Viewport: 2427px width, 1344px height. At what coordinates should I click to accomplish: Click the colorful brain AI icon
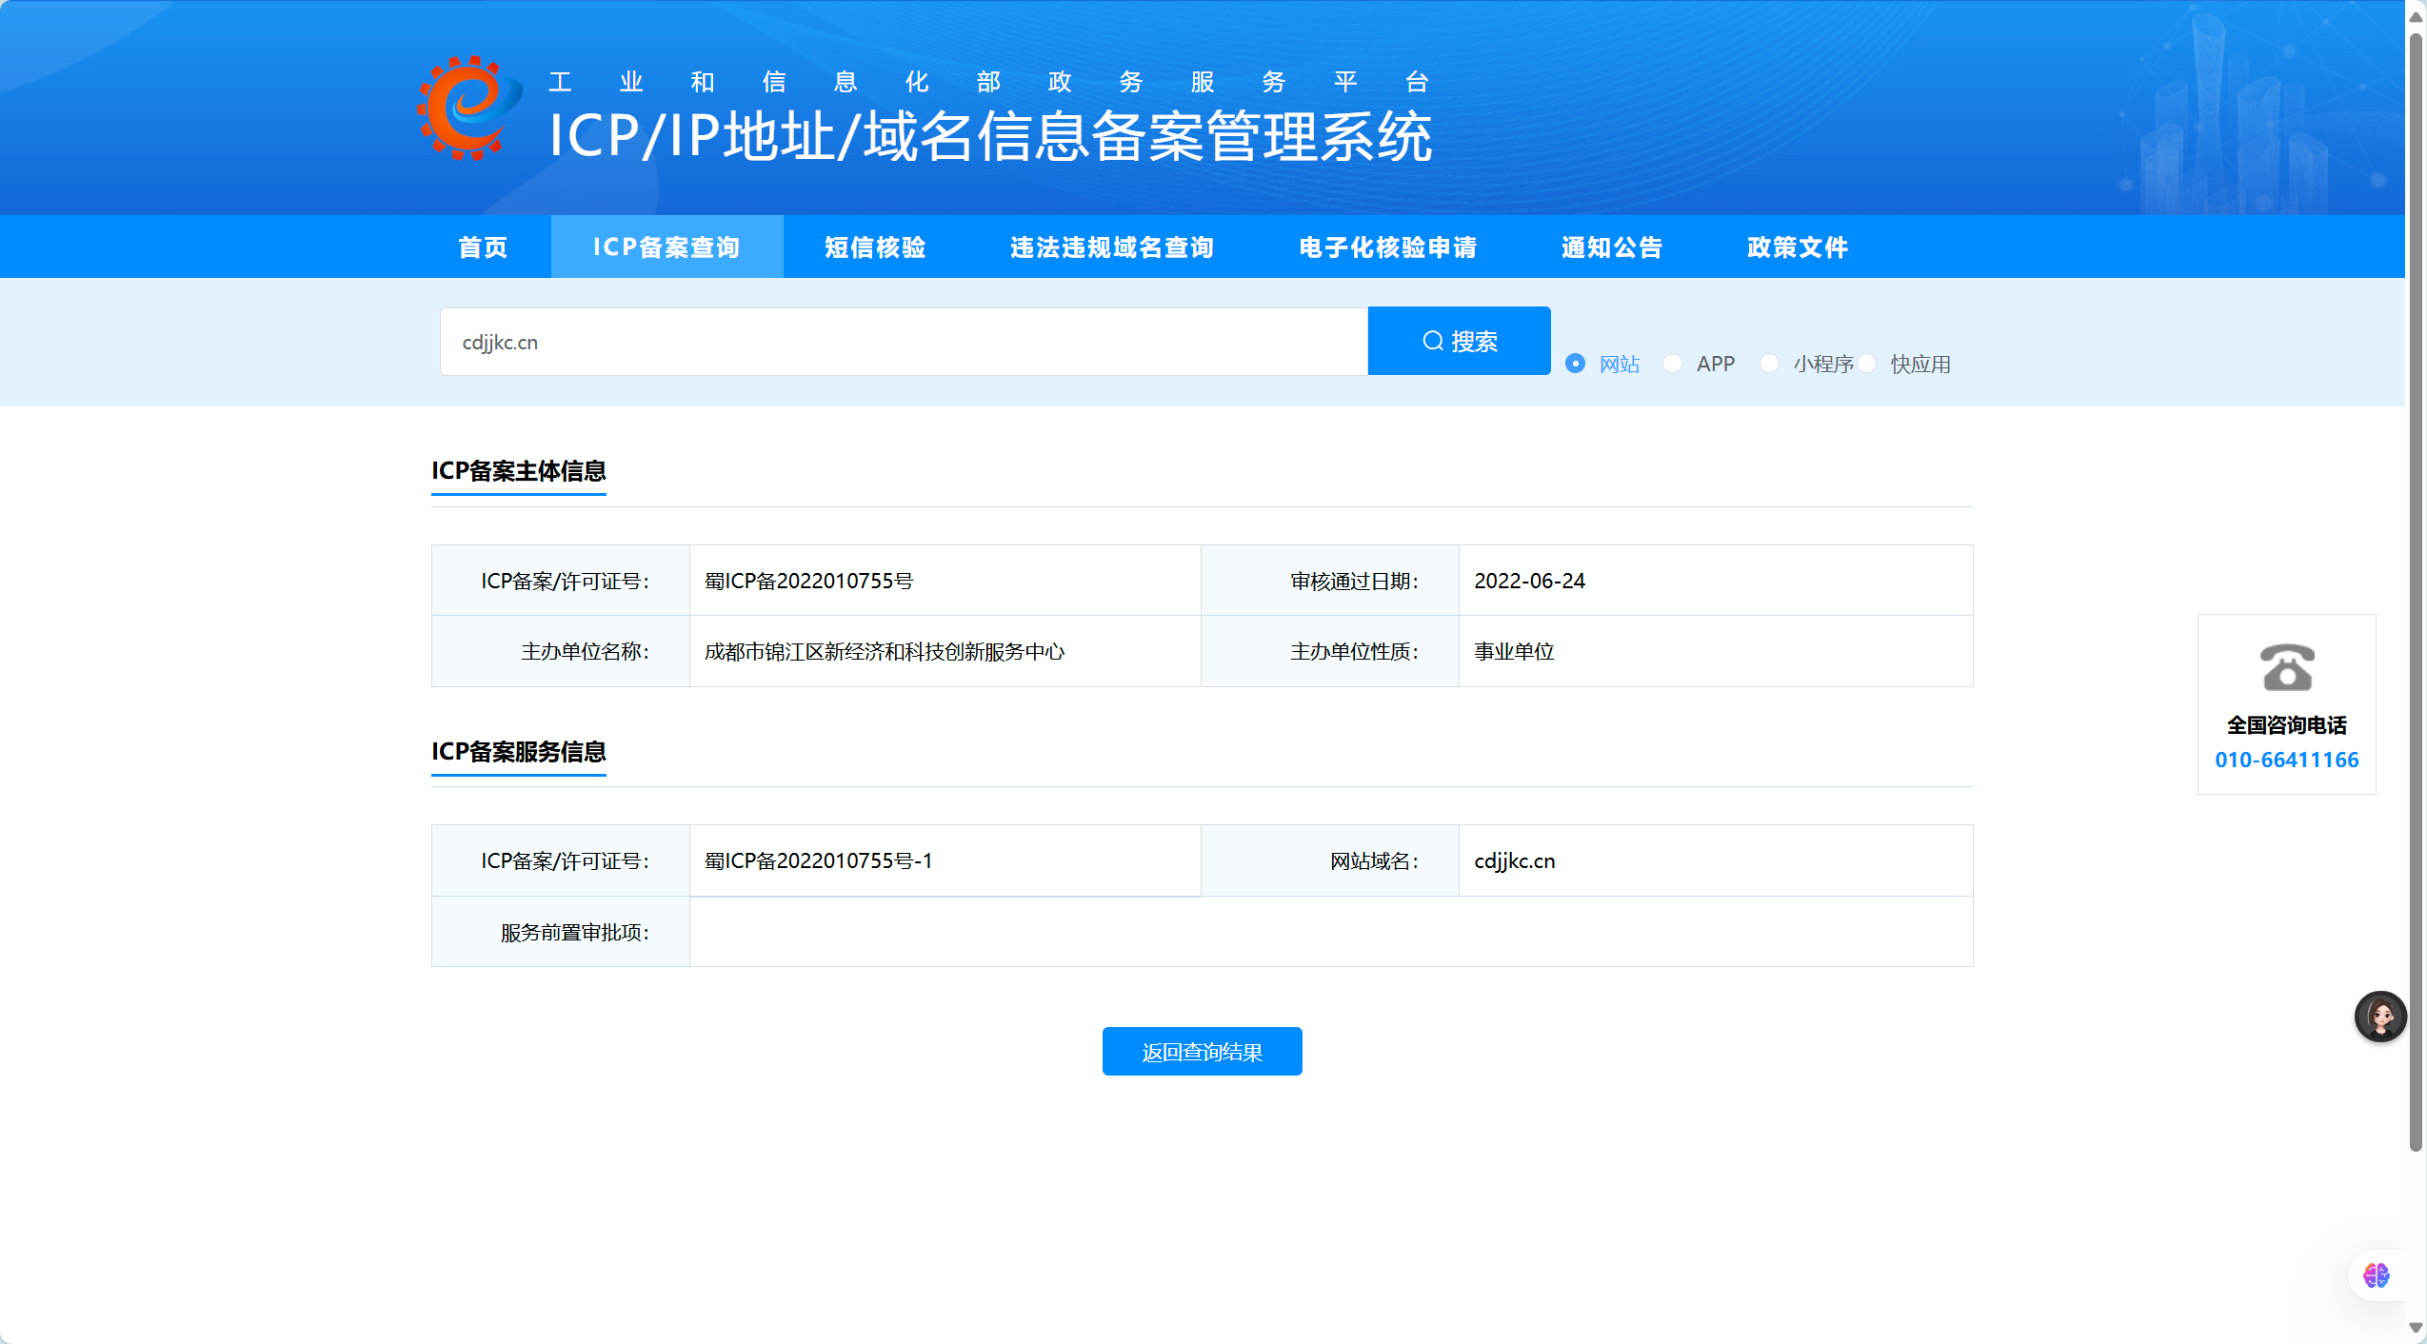tap(2376, 1275)
